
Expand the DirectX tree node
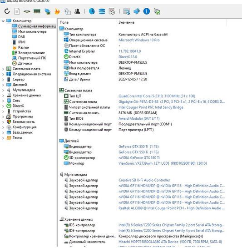click(x=3, y=106)
